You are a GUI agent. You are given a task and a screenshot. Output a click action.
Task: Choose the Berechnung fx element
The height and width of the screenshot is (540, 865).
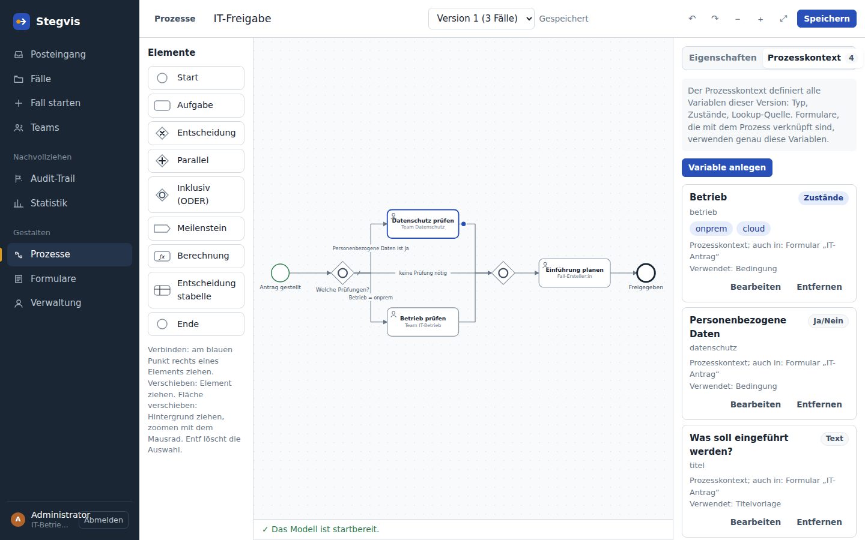[x=196, y=256]
